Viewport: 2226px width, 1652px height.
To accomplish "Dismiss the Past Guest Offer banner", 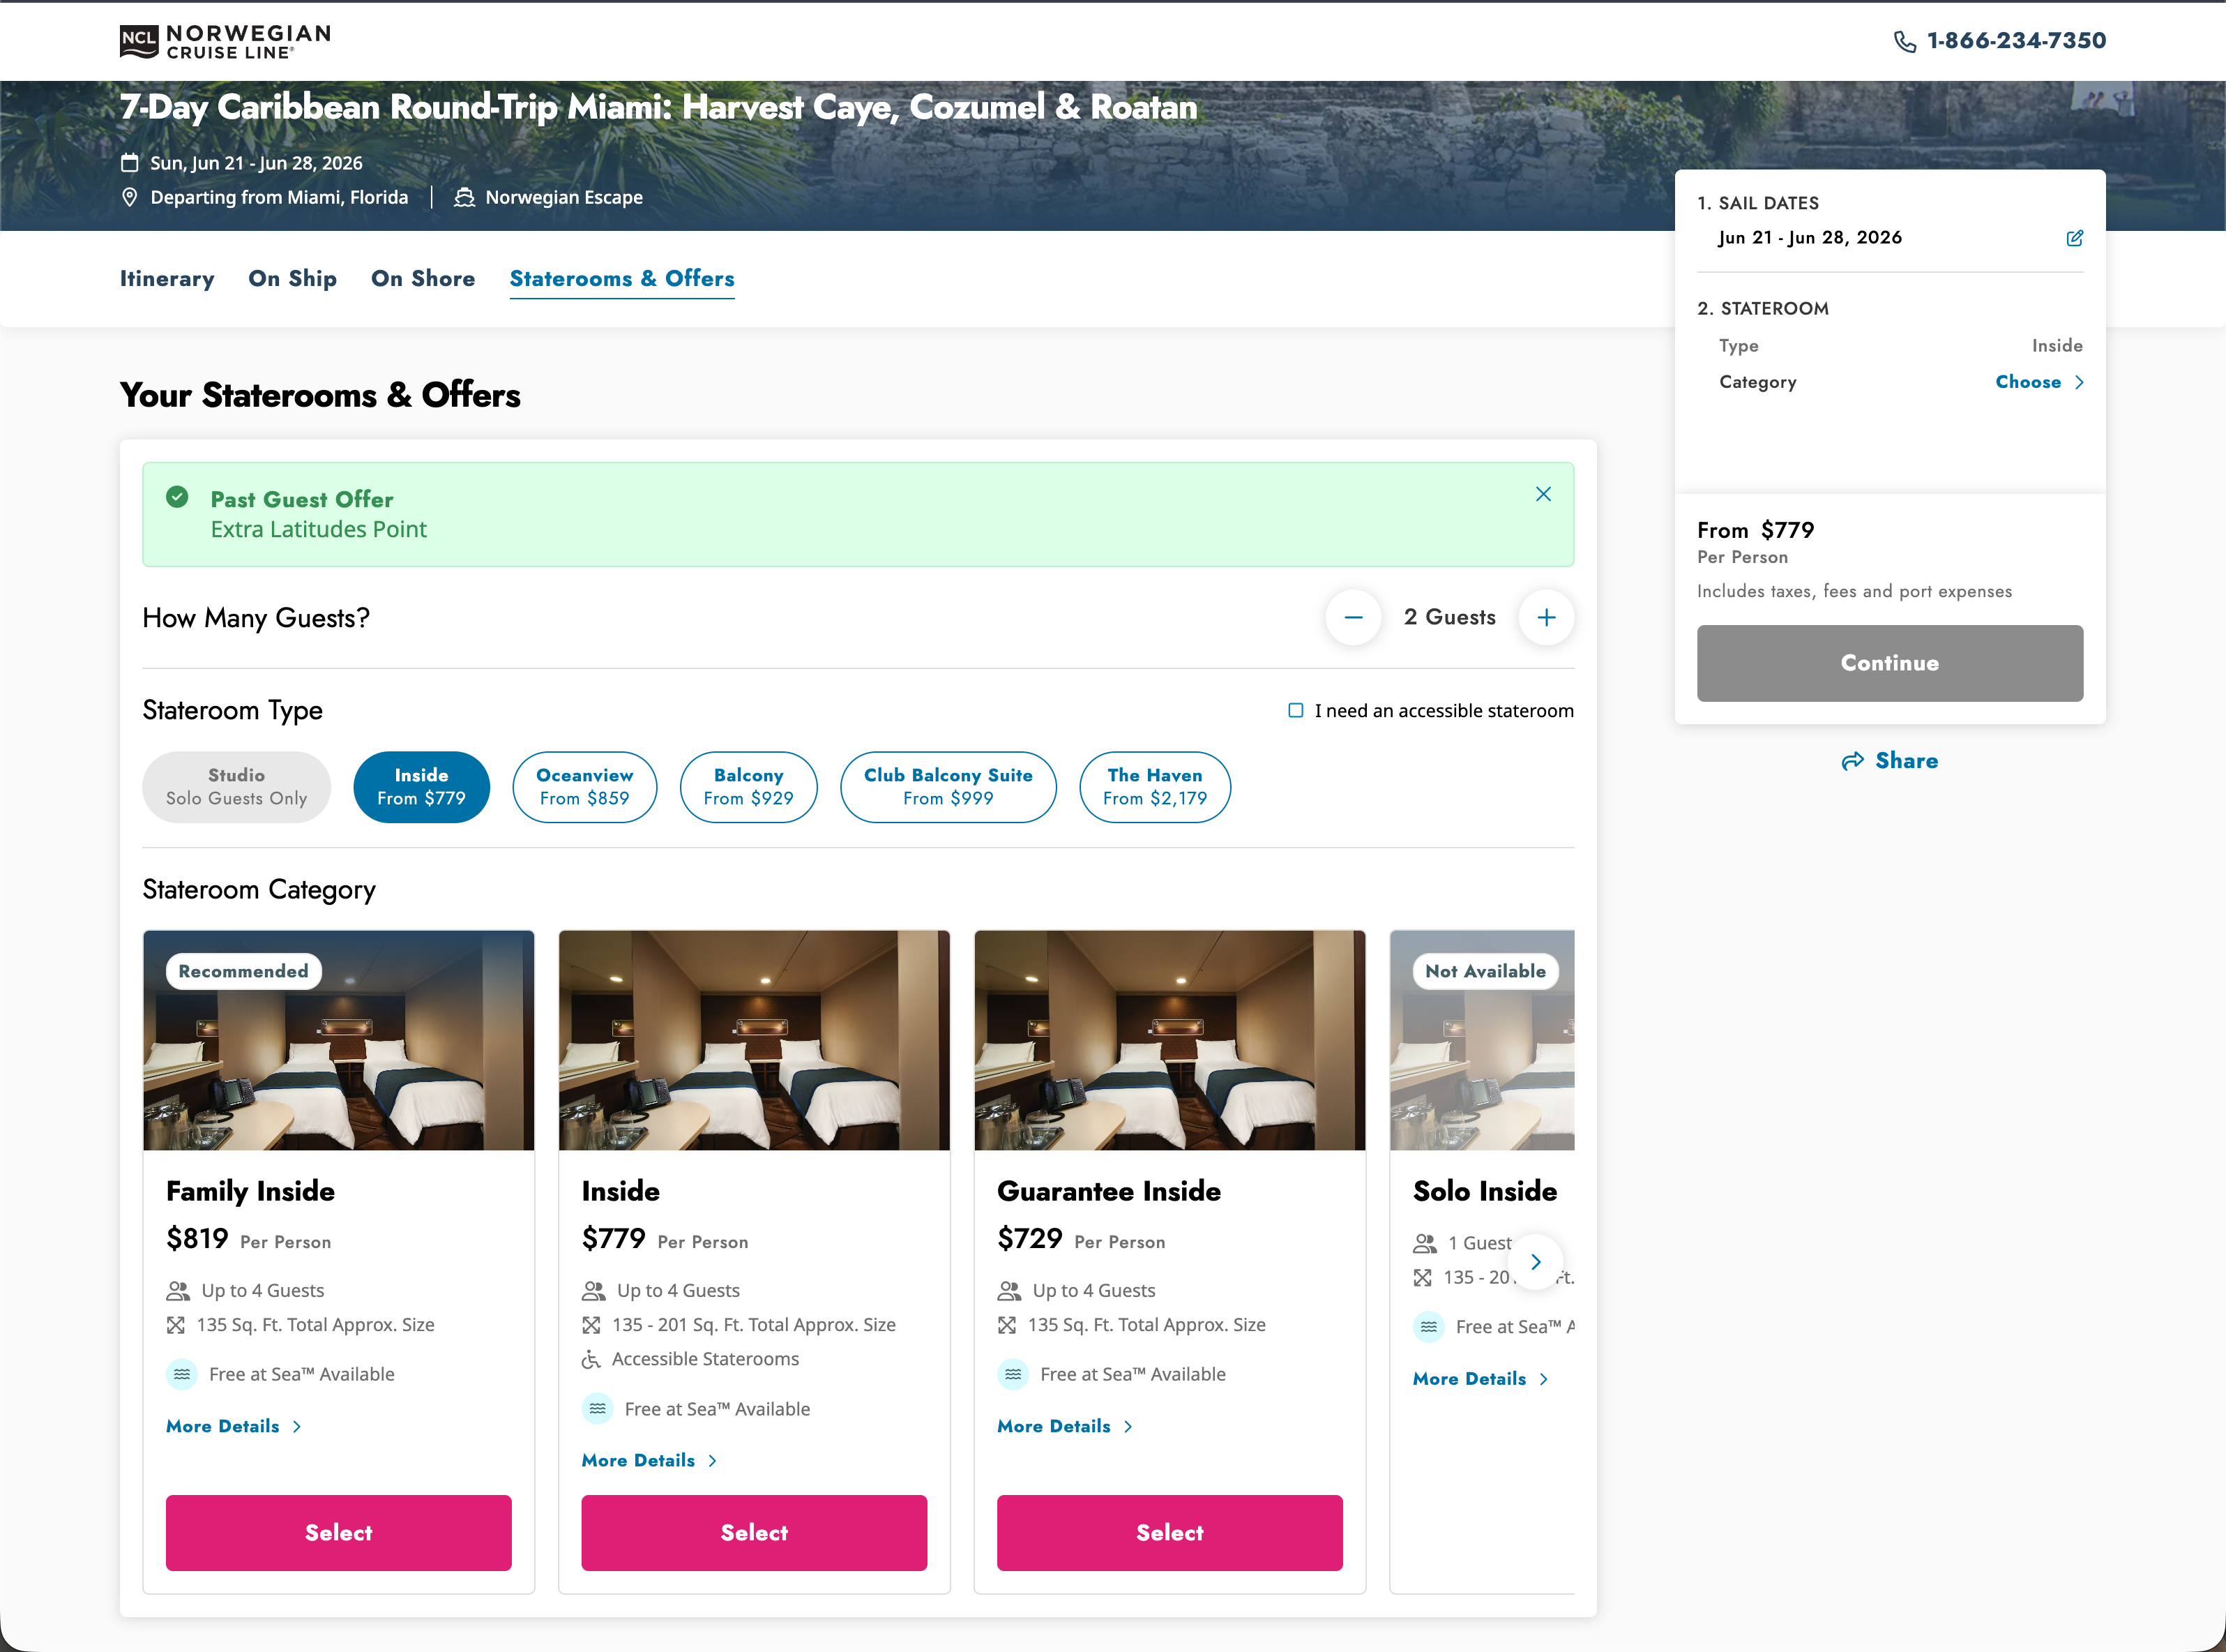I will 1543,494.
